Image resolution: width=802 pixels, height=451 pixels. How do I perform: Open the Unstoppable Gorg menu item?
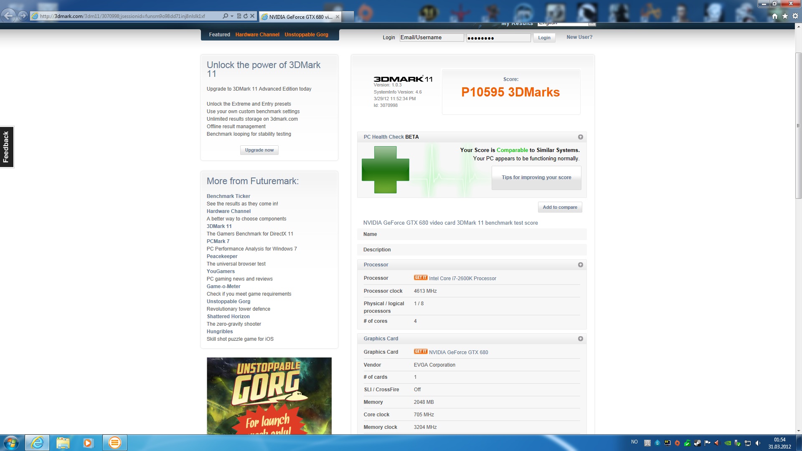click(306, 35)
